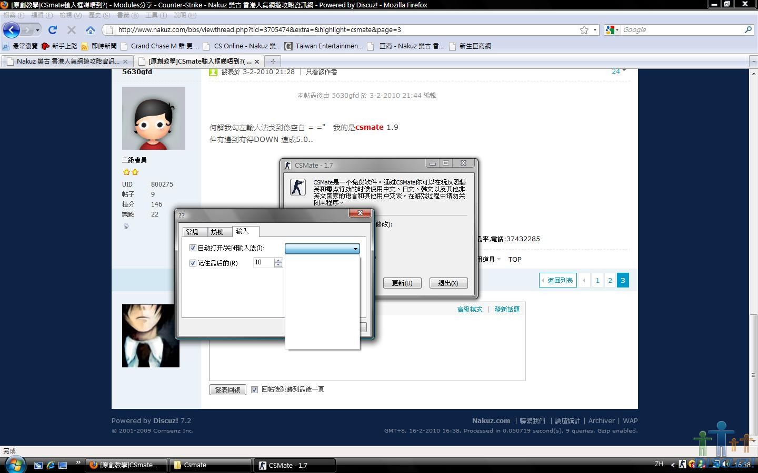Viewport: 758px width, 473px height.
Task: Open 高級模式 reply mode link
Action: pos(470,310)
